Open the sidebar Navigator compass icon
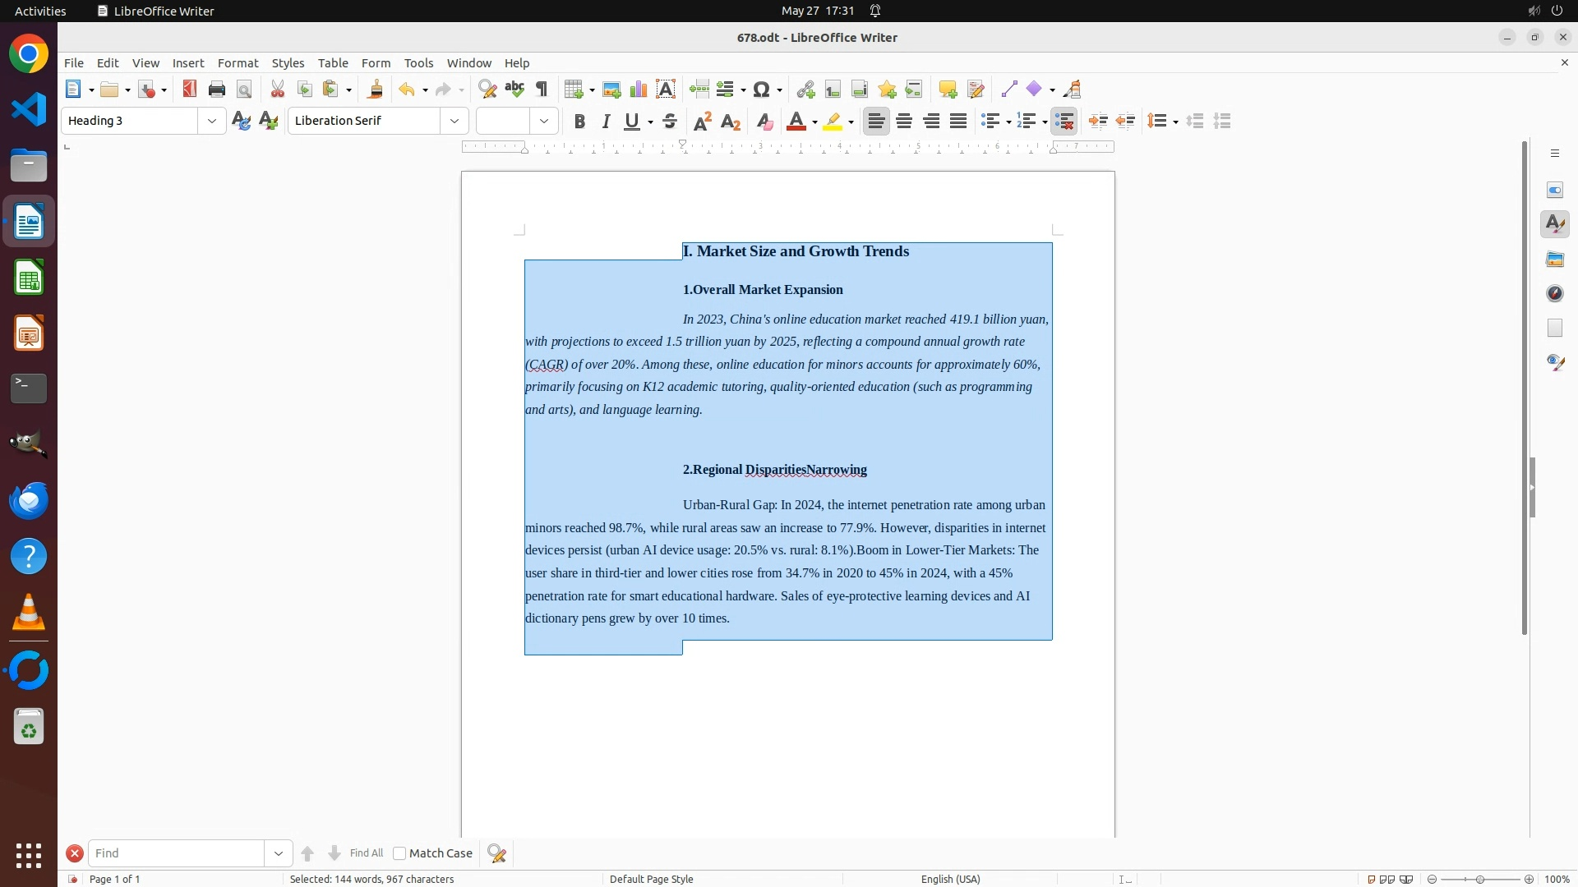 [x=1555, y=294]
